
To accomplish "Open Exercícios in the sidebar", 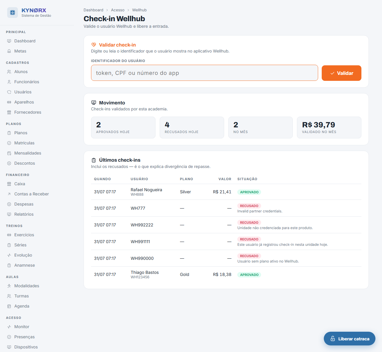I will [x=37, y=235].
